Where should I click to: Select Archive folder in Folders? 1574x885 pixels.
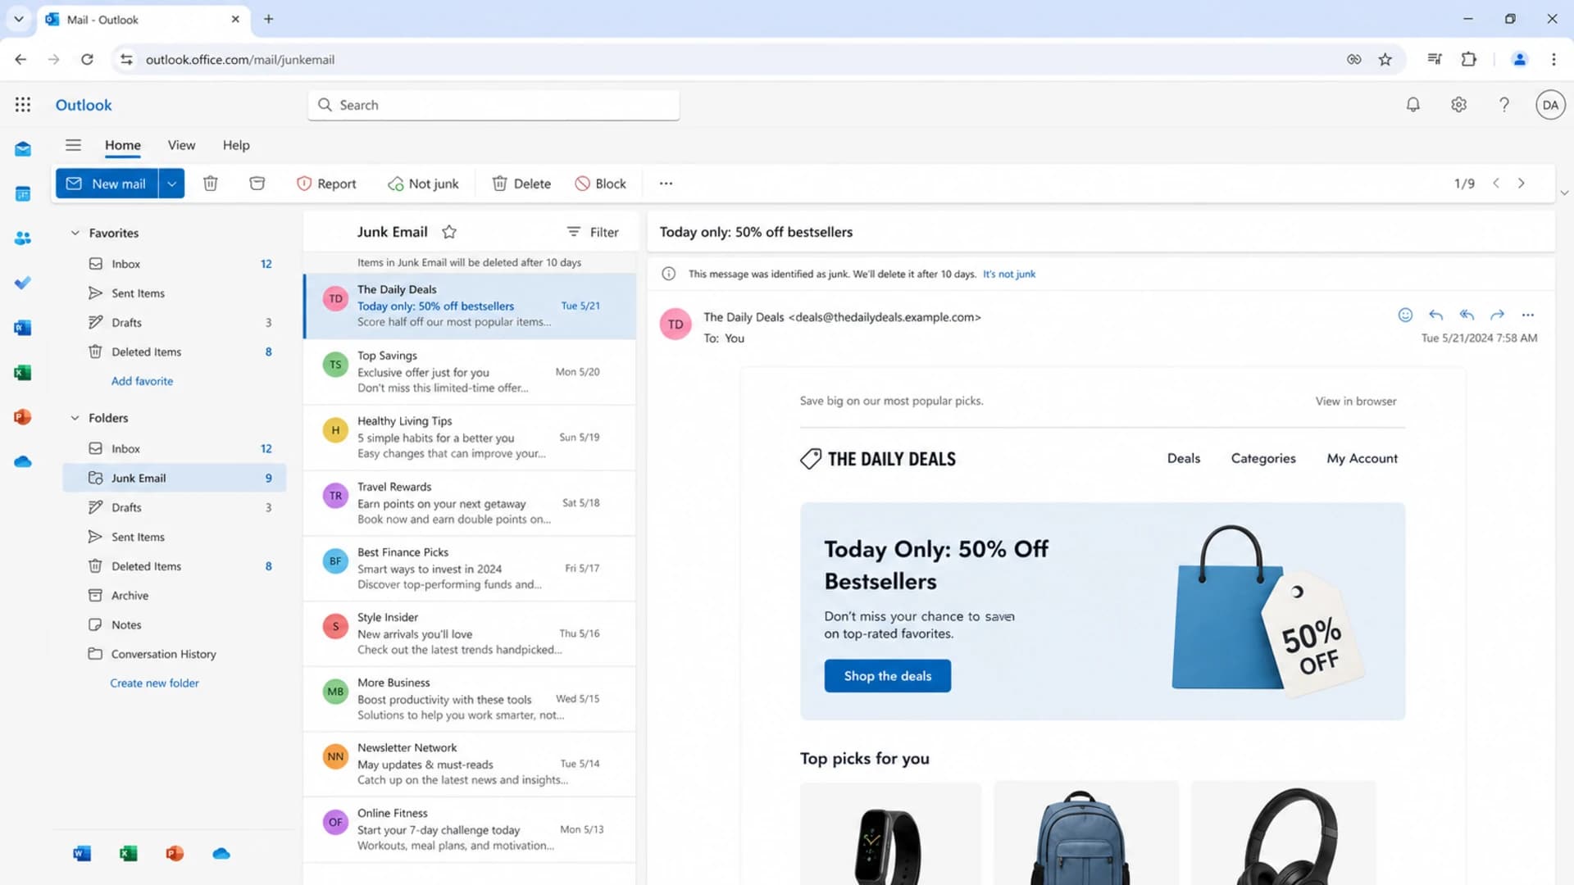(x=175, y=596)
